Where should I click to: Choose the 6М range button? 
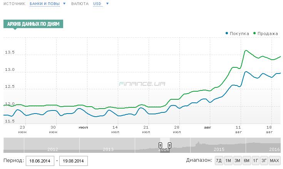[247, 161]
